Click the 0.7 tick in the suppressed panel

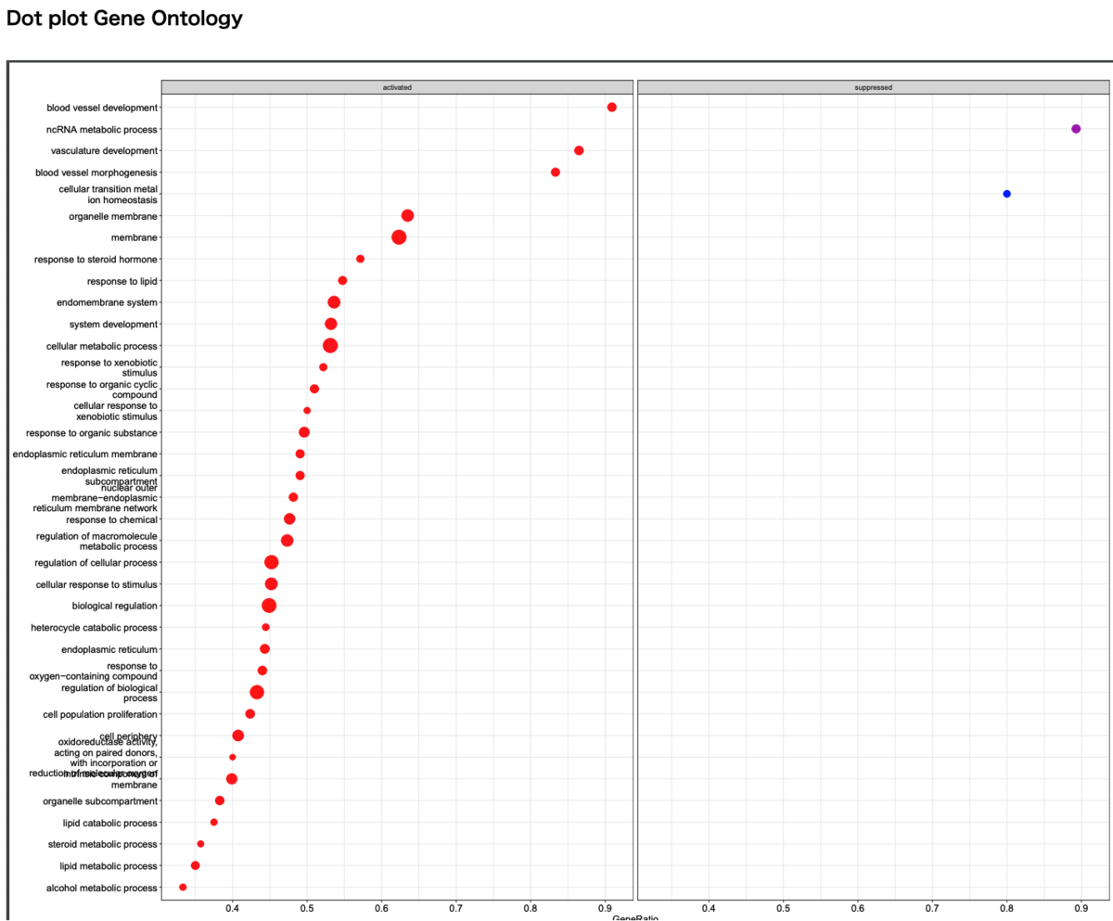pos(932,910)
